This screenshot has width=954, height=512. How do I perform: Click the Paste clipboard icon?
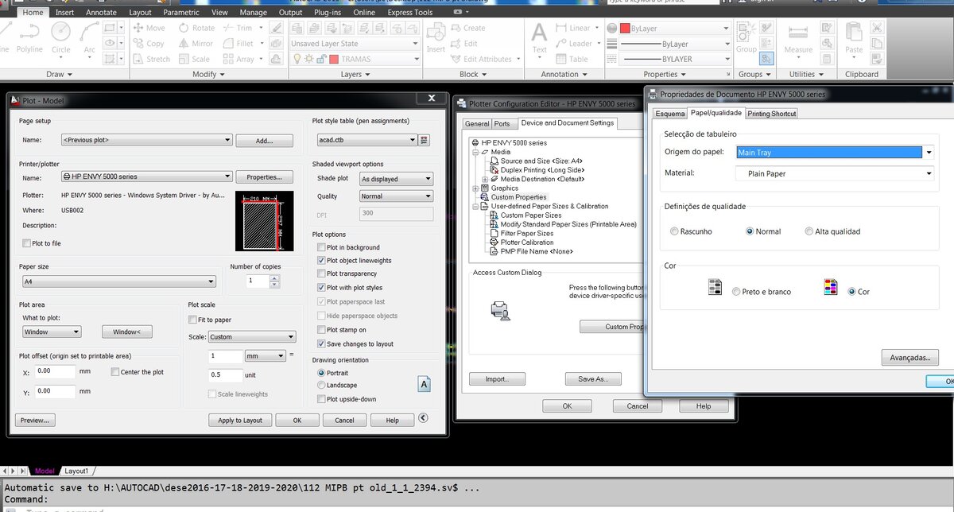[854, 38]
